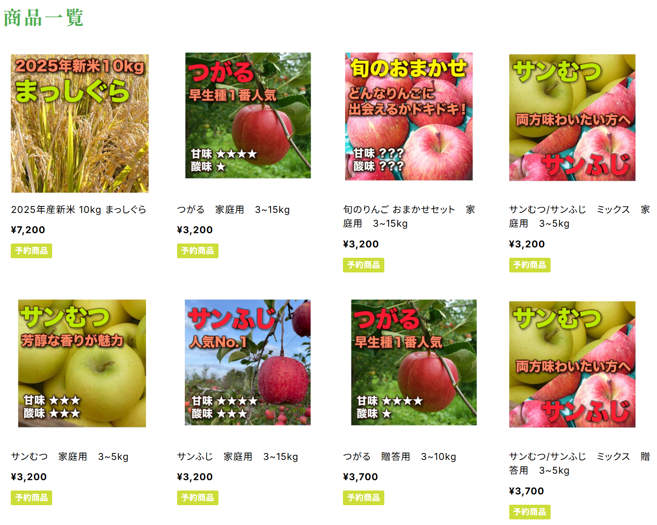Click the つがる 家庭用 3~15kg title
This screenshot has width=657, height=525.
pos(234,209)
